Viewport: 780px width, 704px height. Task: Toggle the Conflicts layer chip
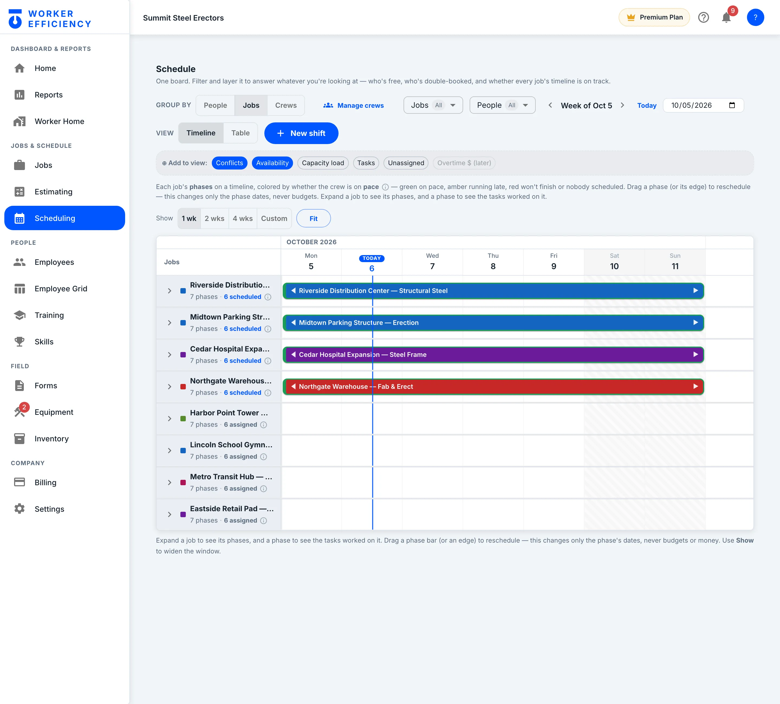click(x=229, y=163)
